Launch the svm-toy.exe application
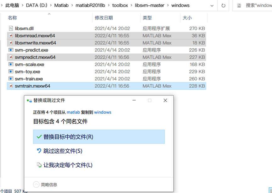This screenshot has width=272, height=193. click(x=27, y=72)
